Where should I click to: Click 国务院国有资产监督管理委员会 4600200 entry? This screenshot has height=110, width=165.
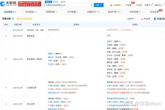pyautogui.click(x=128, y=93)
